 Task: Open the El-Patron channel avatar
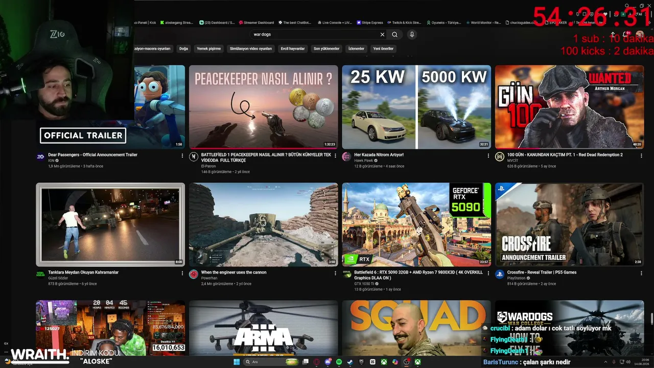pyautogui.click(x=194, y=156)
